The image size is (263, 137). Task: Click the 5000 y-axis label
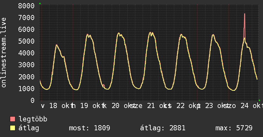[x=26, y=41]
